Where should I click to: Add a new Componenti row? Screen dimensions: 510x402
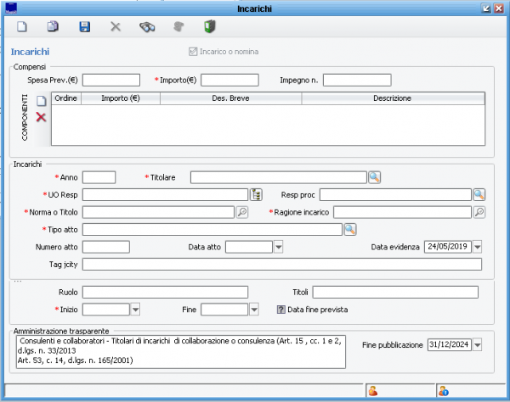pos(41,102)
